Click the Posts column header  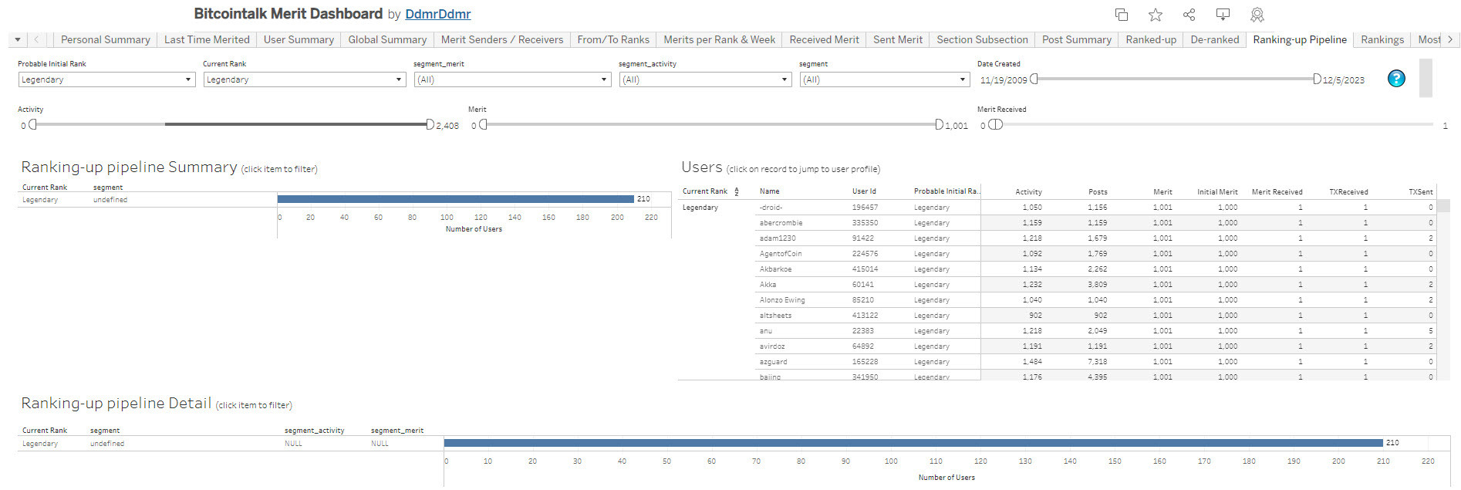coord(1098,191)
